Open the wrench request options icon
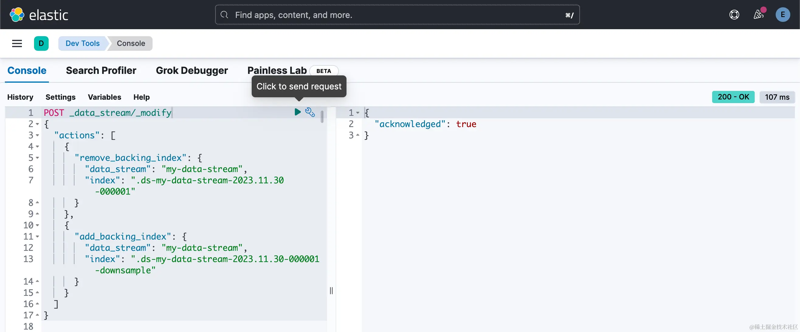800x332 pixels. pyautogui.click(x=310, y=112)
